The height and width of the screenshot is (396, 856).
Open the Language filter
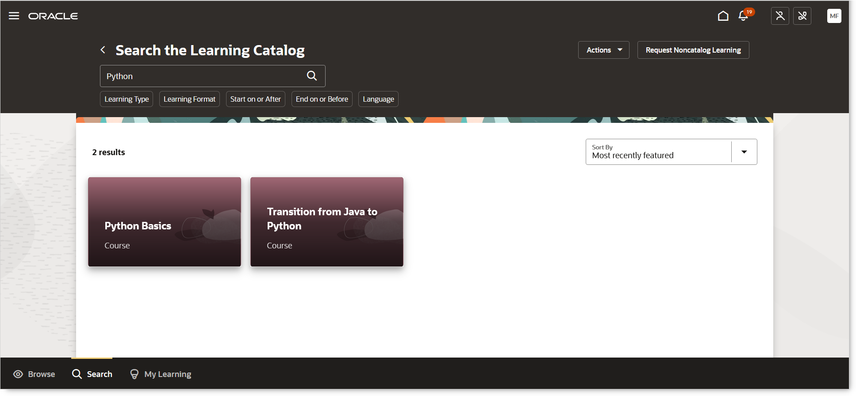378,99
